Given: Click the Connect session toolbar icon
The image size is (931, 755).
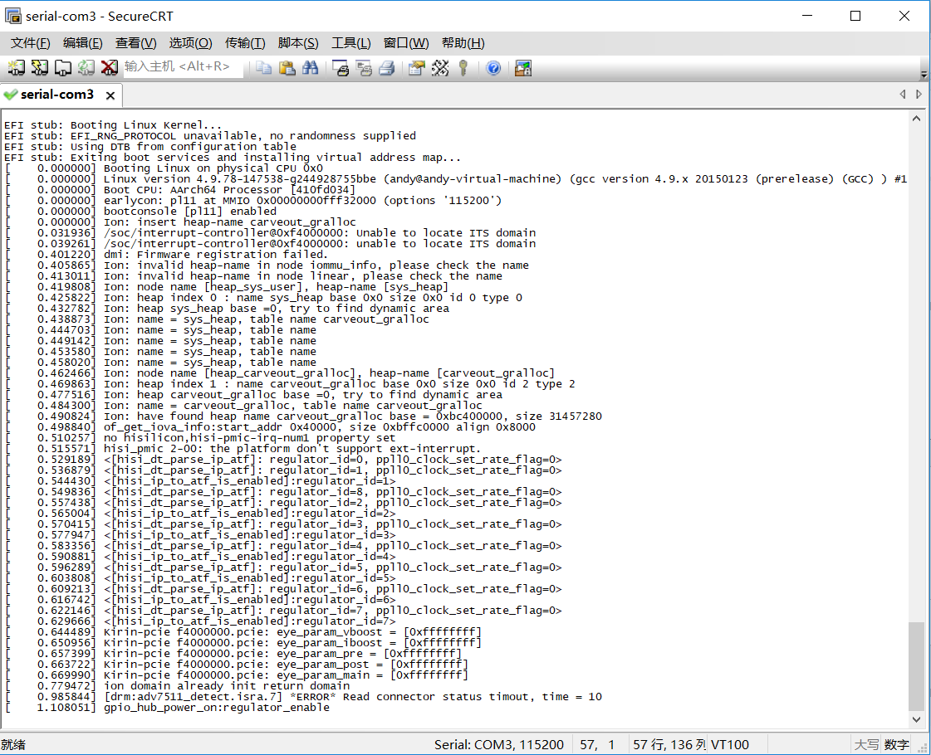Looking at the screenshot, I should pyautogui.click(x=17, y=68).
